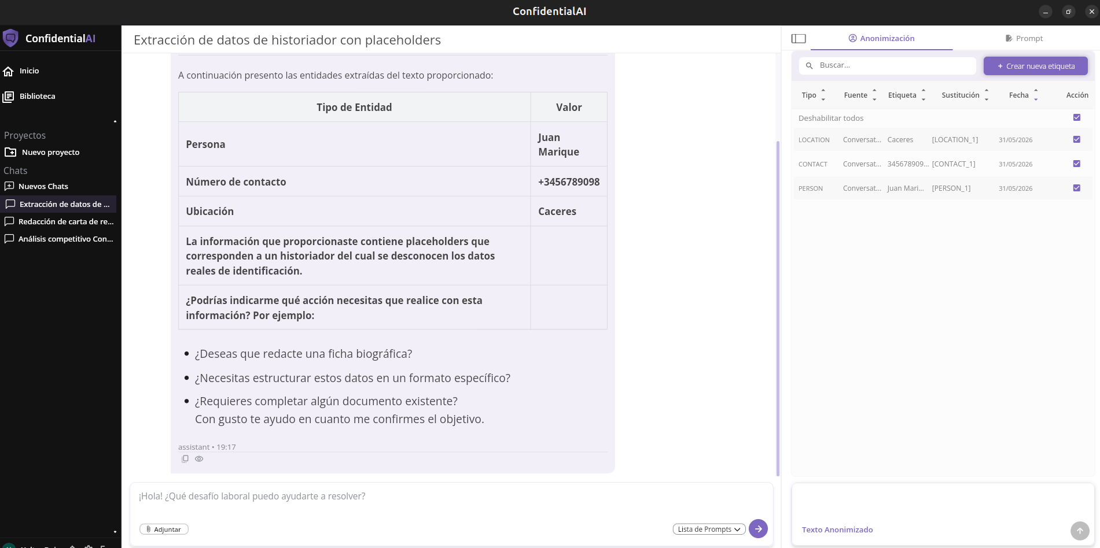
Task: Click the Proyectos section heading
Action: (25, 135)
